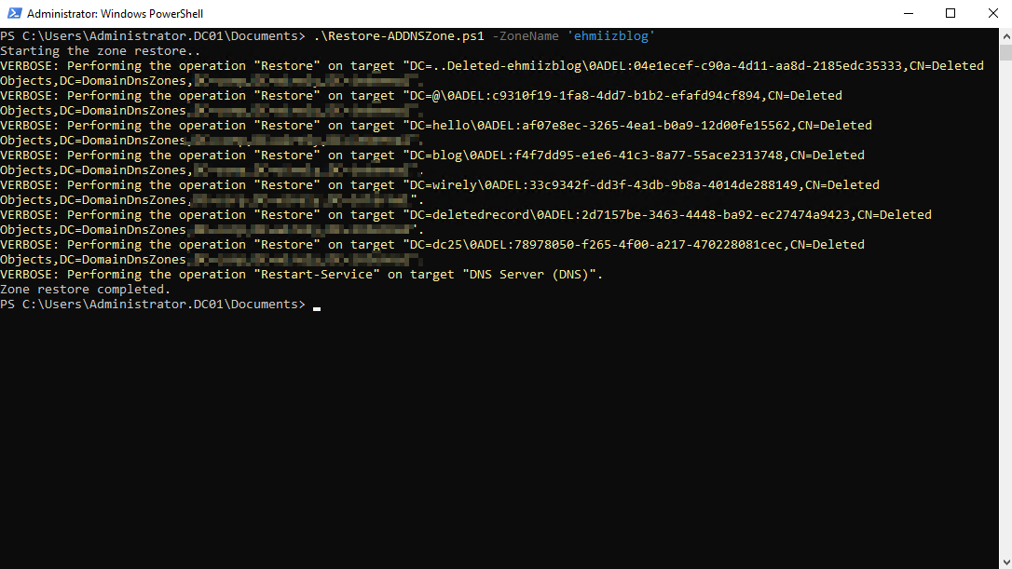Click the 'DC=hello' restore line

click(436, 125)
